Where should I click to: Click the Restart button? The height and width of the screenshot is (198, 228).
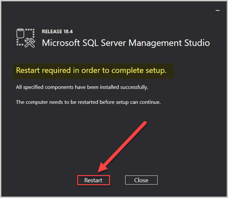point(93,180)
